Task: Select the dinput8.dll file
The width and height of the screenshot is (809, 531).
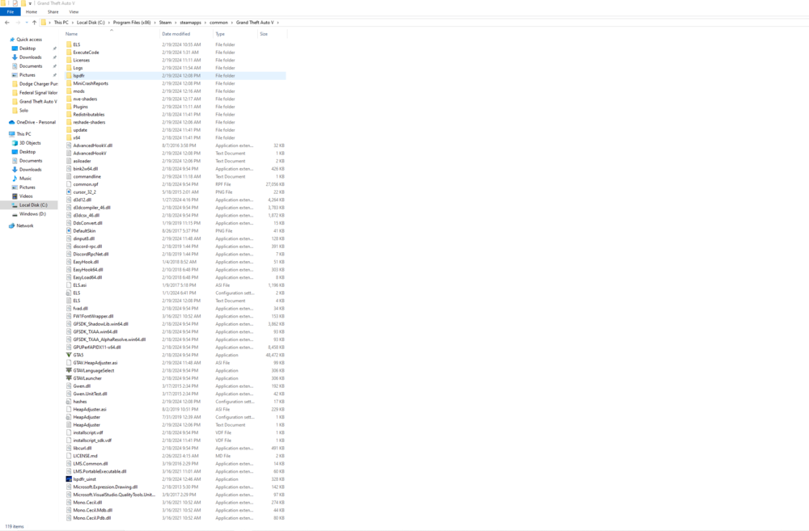Action: [84, 238]
